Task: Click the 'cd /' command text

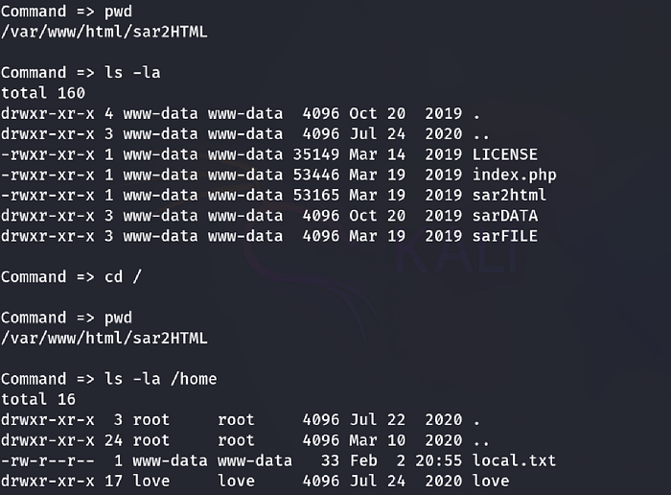Action: click(123, 276)
